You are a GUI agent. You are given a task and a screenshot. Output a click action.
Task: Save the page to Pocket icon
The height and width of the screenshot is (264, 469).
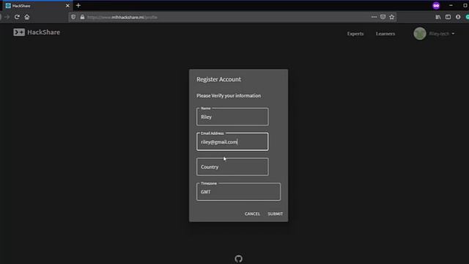383,17
